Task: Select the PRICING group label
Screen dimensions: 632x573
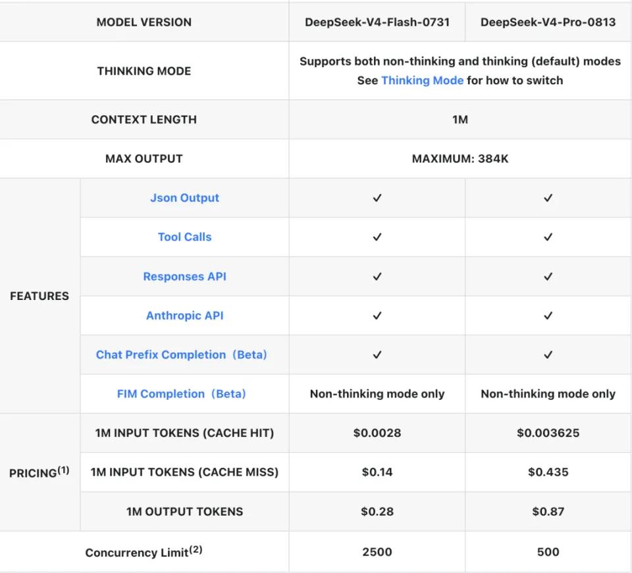Action: click(39, 472)
